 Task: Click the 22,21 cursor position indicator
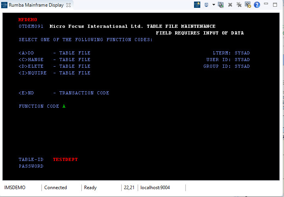tap(129, 188)
